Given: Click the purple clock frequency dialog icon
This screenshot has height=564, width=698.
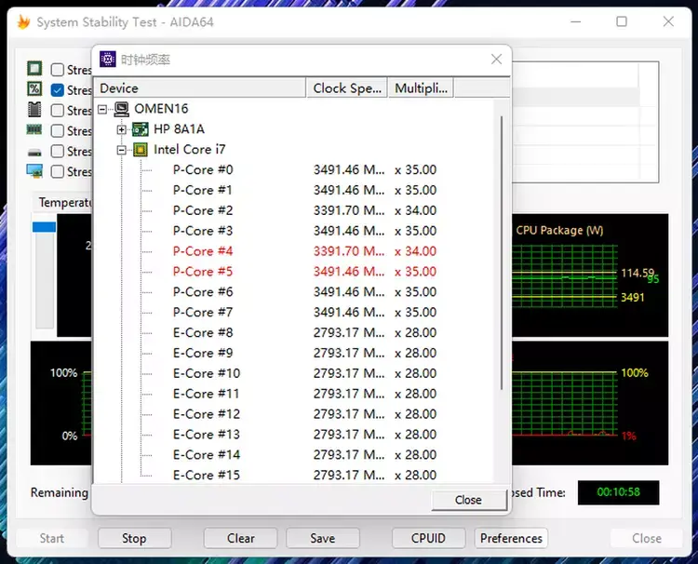Looking at the screenshot, I should point(108,60).
